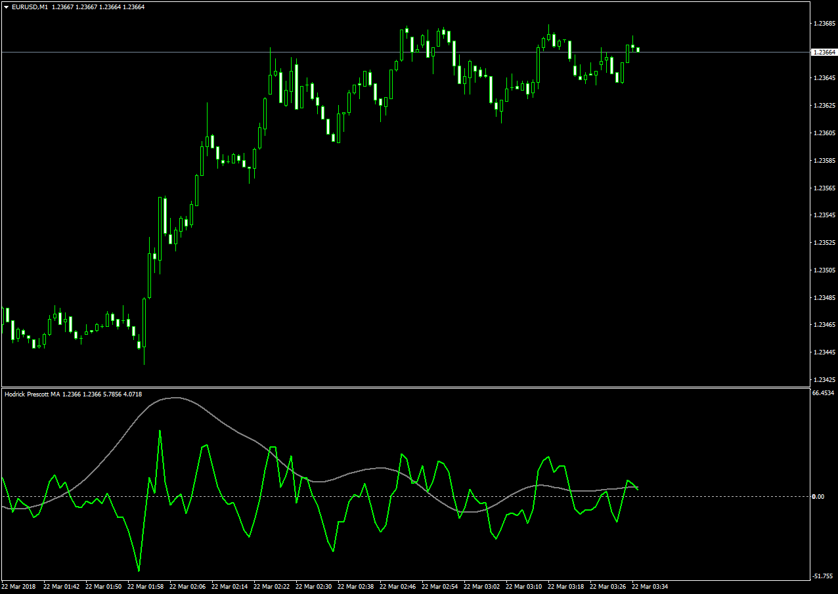Click the 22 Mar 01:50 time label

click(104, 586)
